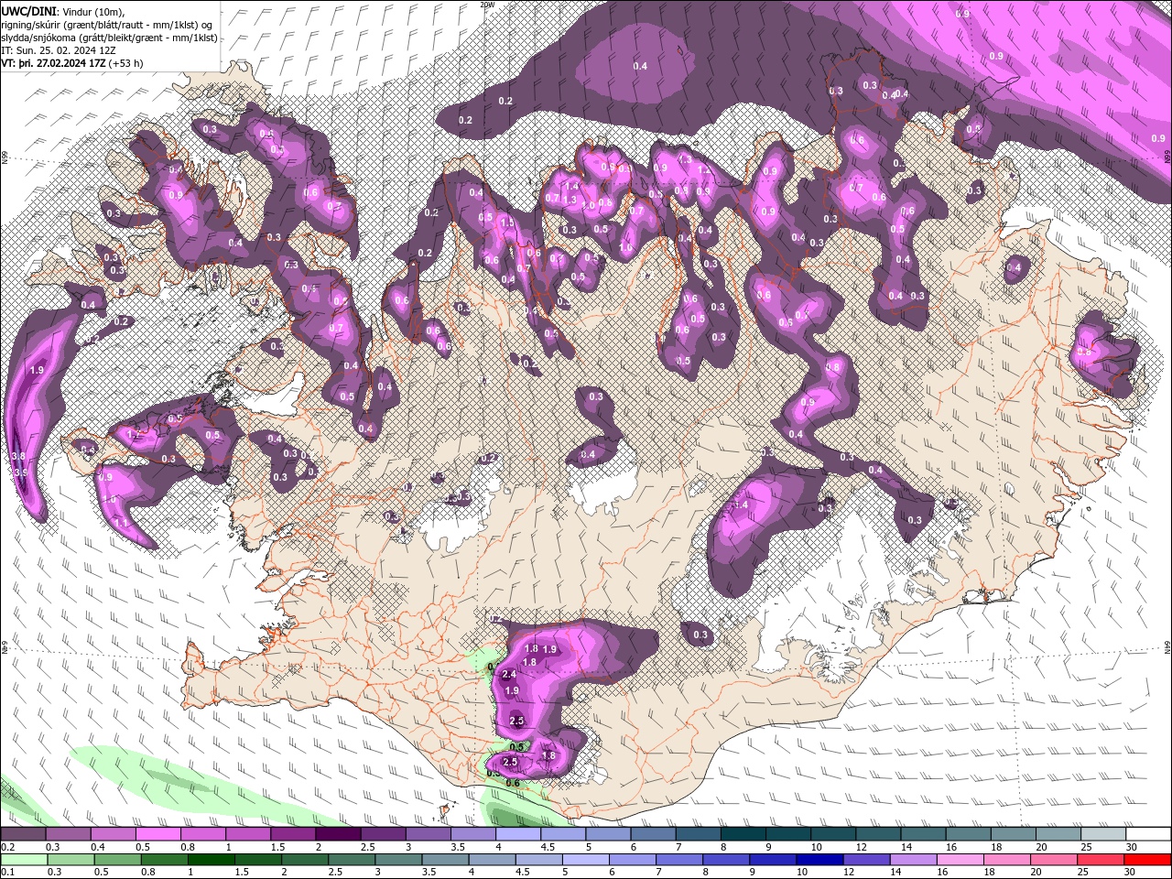Click the UWC/DINI title text
Image resolution: width=1172 pixels, height=879 pixels.
click(28, 11)
